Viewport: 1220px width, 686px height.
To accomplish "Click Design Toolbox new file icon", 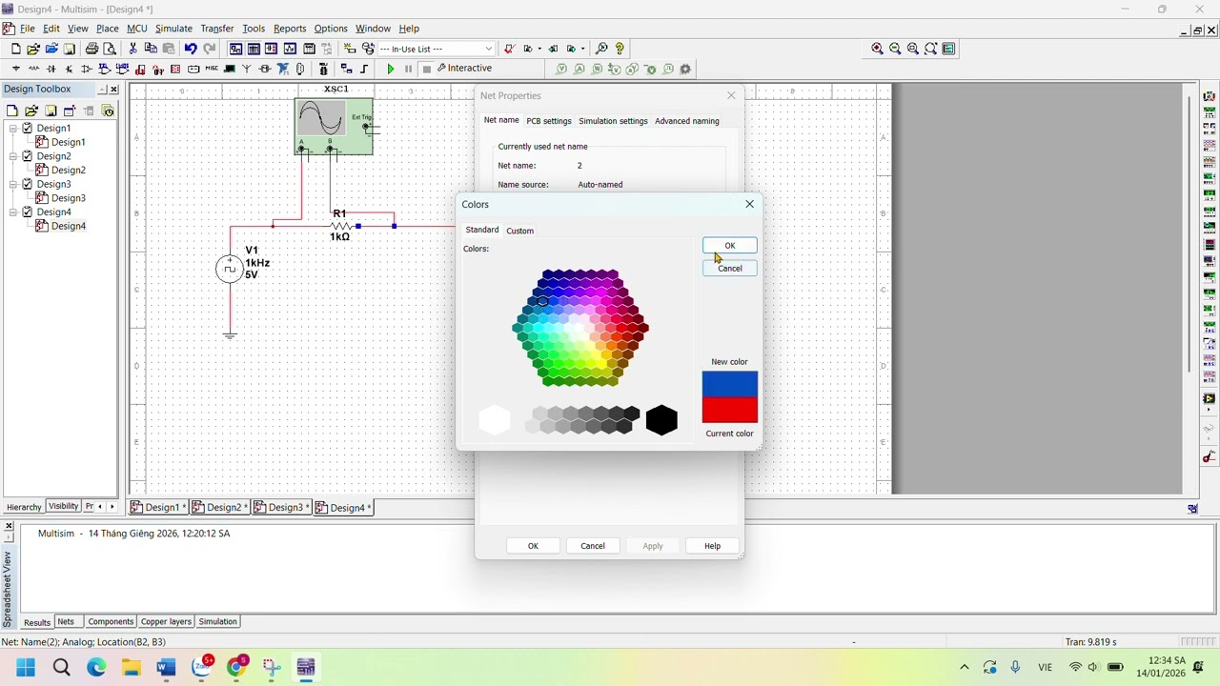I will pos(12,111).
